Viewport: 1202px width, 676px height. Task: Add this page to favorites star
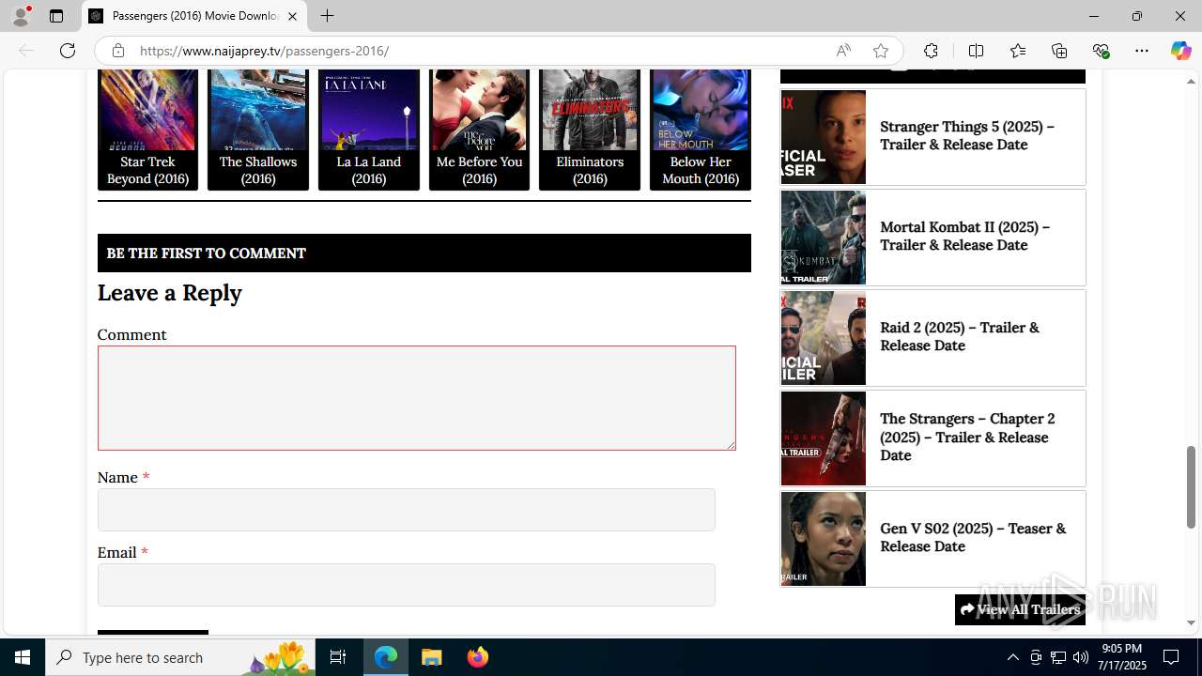(x=881, y=51)
